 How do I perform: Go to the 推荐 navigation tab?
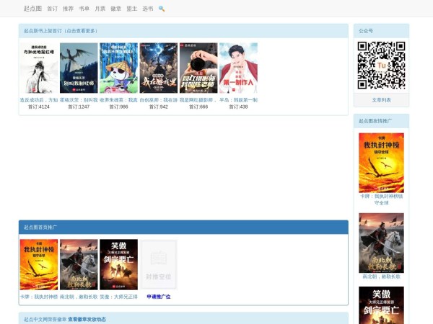click(68, 9)
